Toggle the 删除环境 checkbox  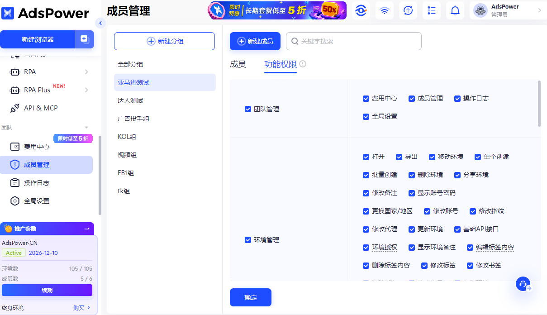(412, 175)
